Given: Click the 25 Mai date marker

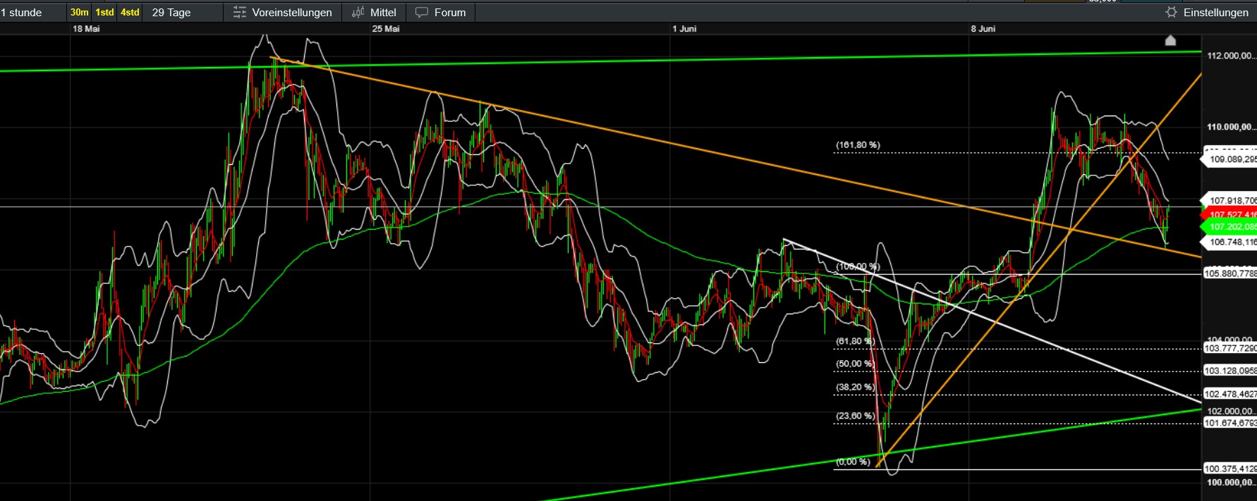Looking at the screenshot, I should [386, 29].
